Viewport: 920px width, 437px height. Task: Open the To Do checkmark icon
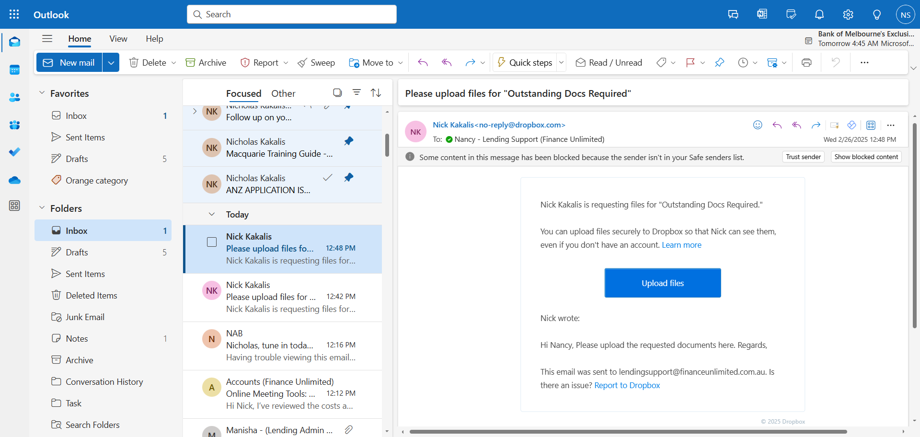[x=14, y=152]
